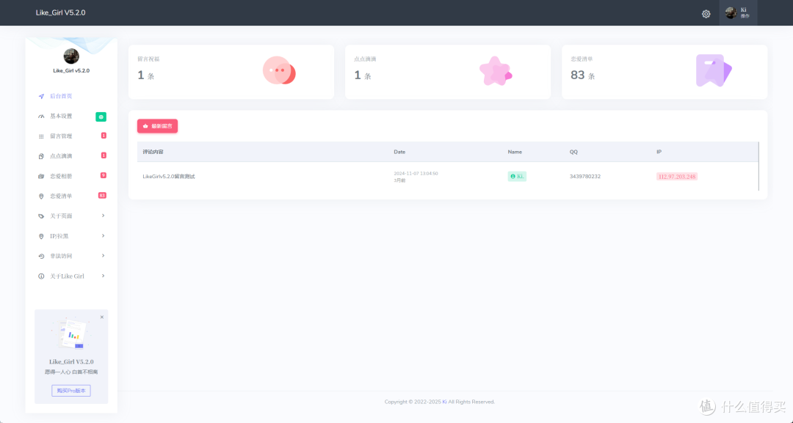Click the Ki. name tag in table
Image resolution: width=793 pixels, height=423 pixels.
click(x=517, y=176)
